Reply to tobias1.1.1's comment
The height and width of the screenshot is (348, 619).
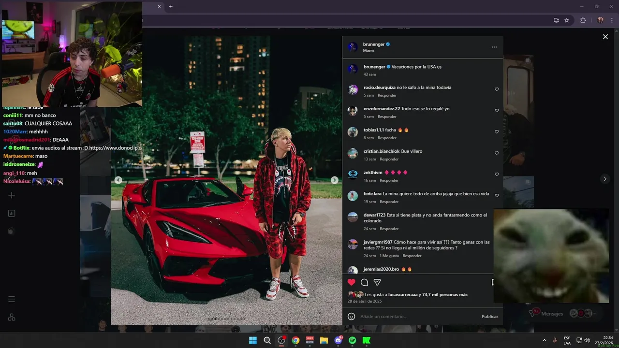[387, 138]
